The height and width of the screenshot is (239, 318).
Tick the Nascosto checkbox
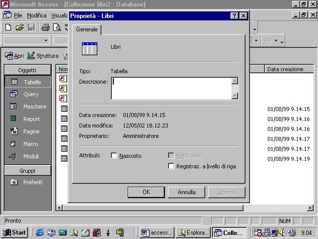(114, 156)
